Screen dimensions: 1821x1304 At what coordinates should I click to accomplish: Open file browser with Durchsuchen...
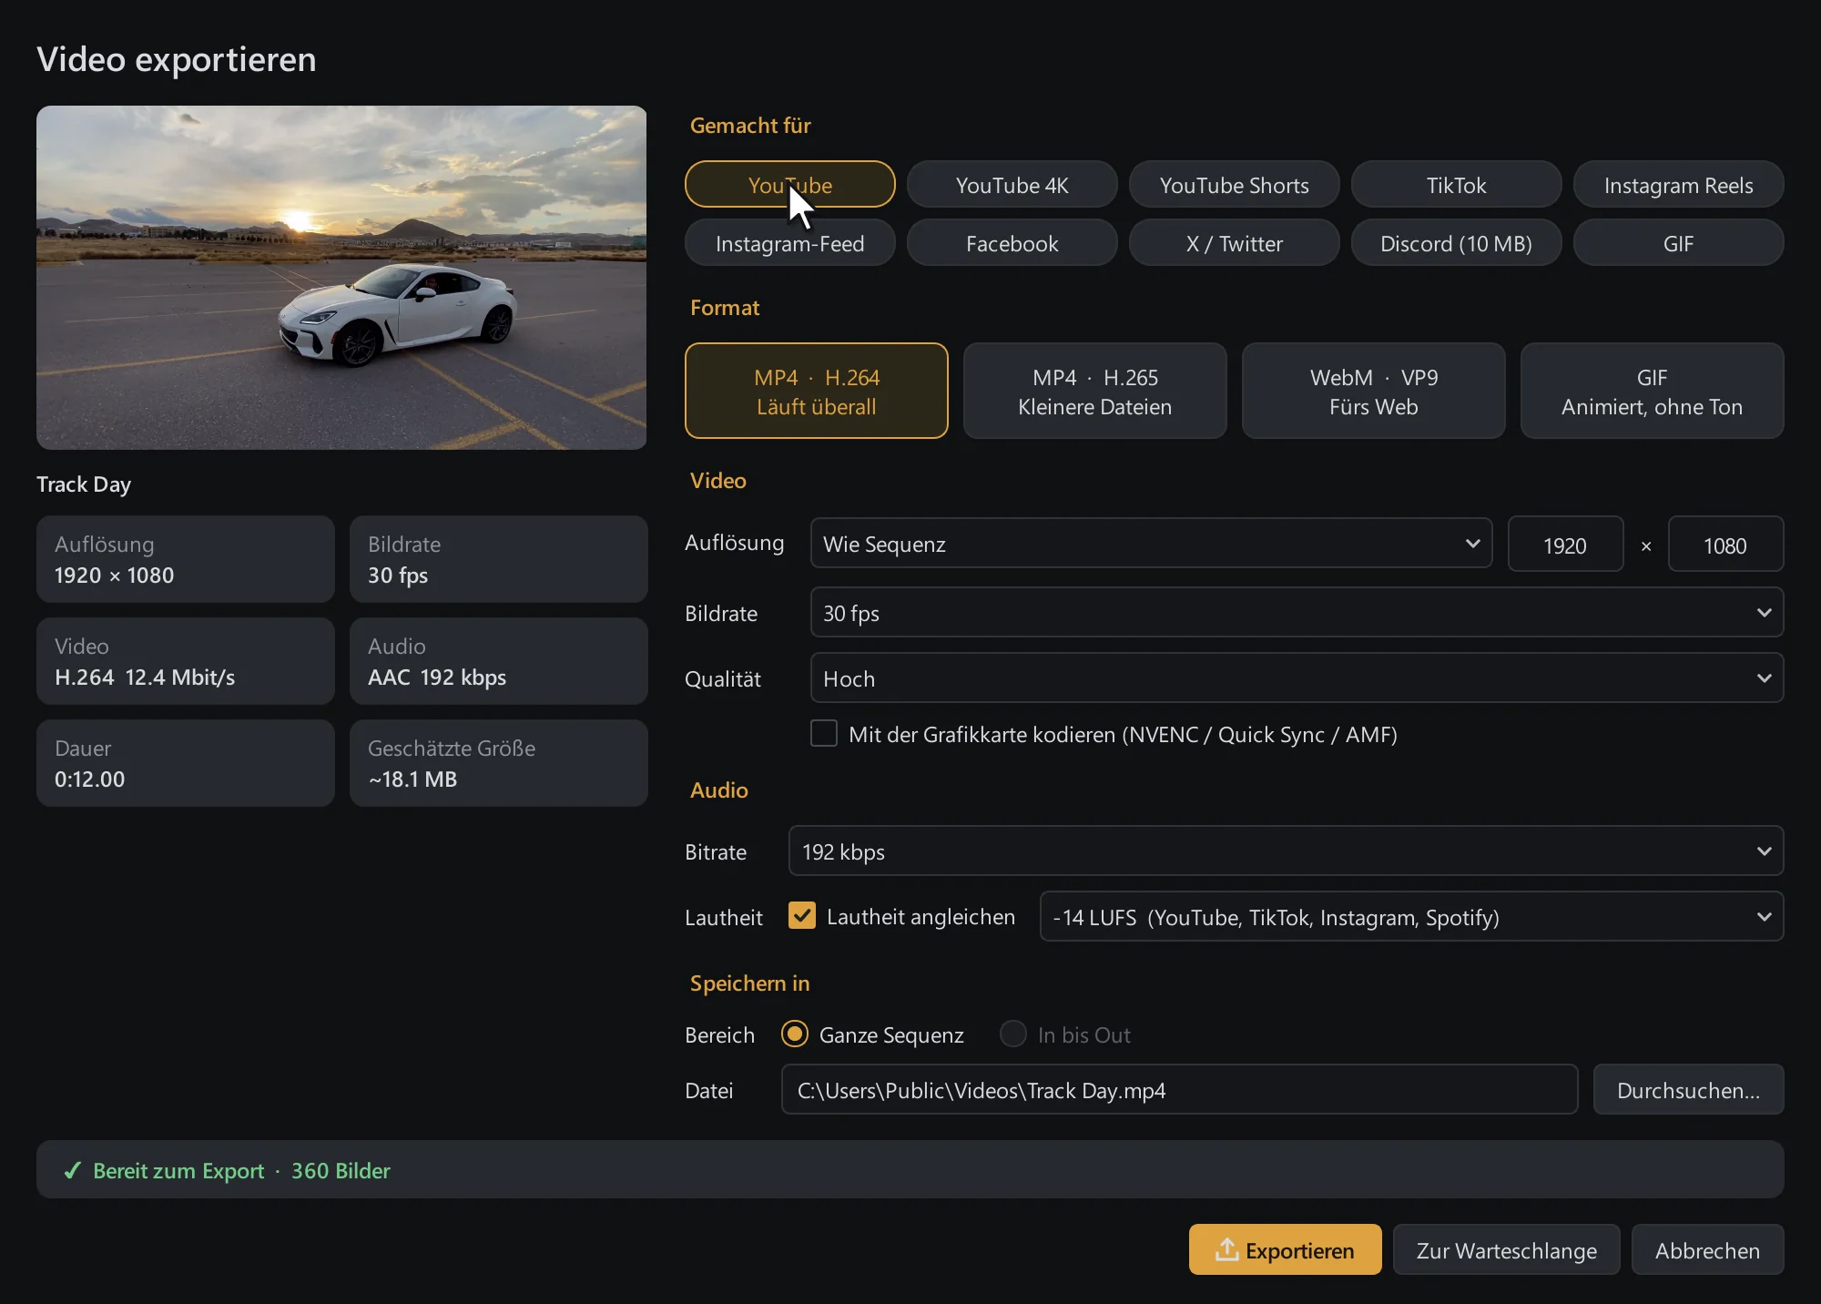point(1689,1089)
